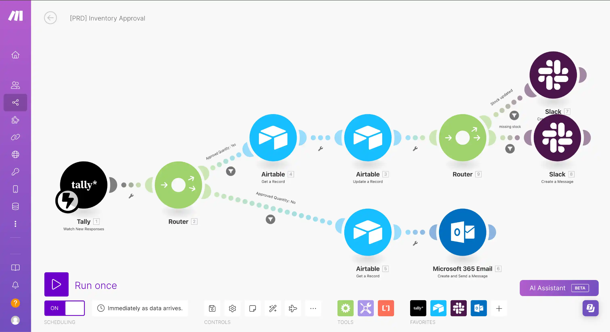Click the Watch New Responses label
Screen dimensions: 610x332
point(84,229)
